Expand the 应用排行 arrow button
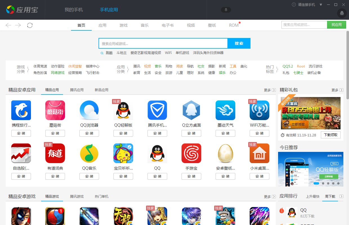The height and width of the screenshot is (225, 349). (341, 196)
